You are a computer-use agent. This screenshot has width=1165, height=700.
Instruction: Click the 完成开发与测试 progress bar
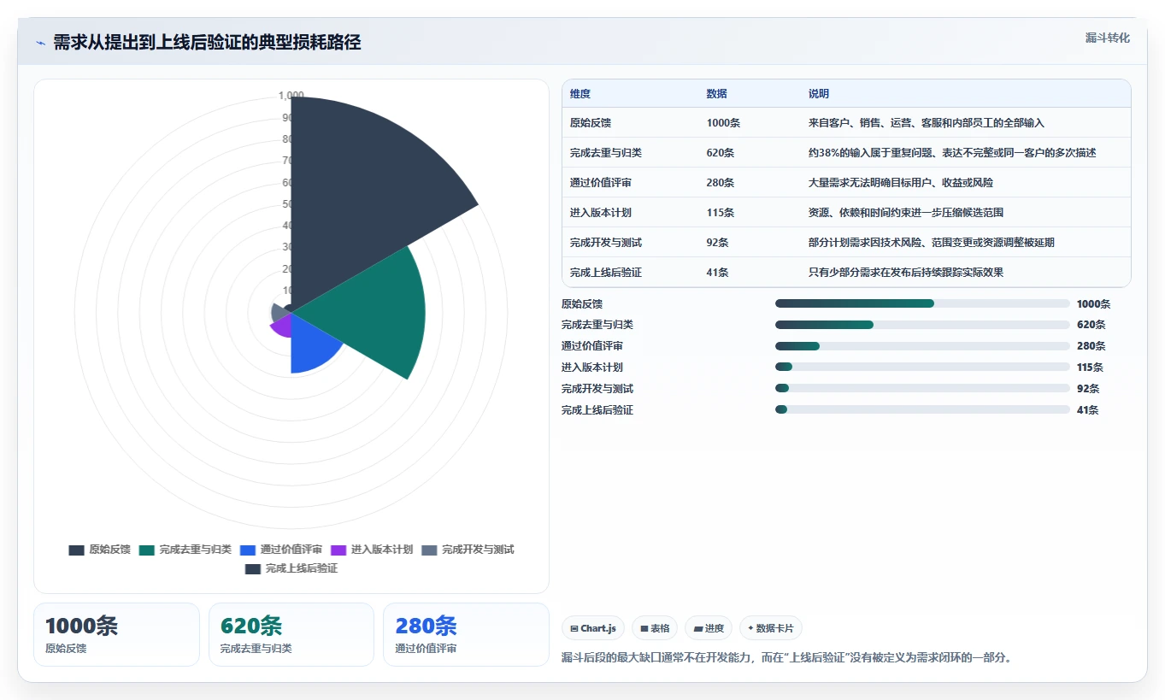[922, 389]
